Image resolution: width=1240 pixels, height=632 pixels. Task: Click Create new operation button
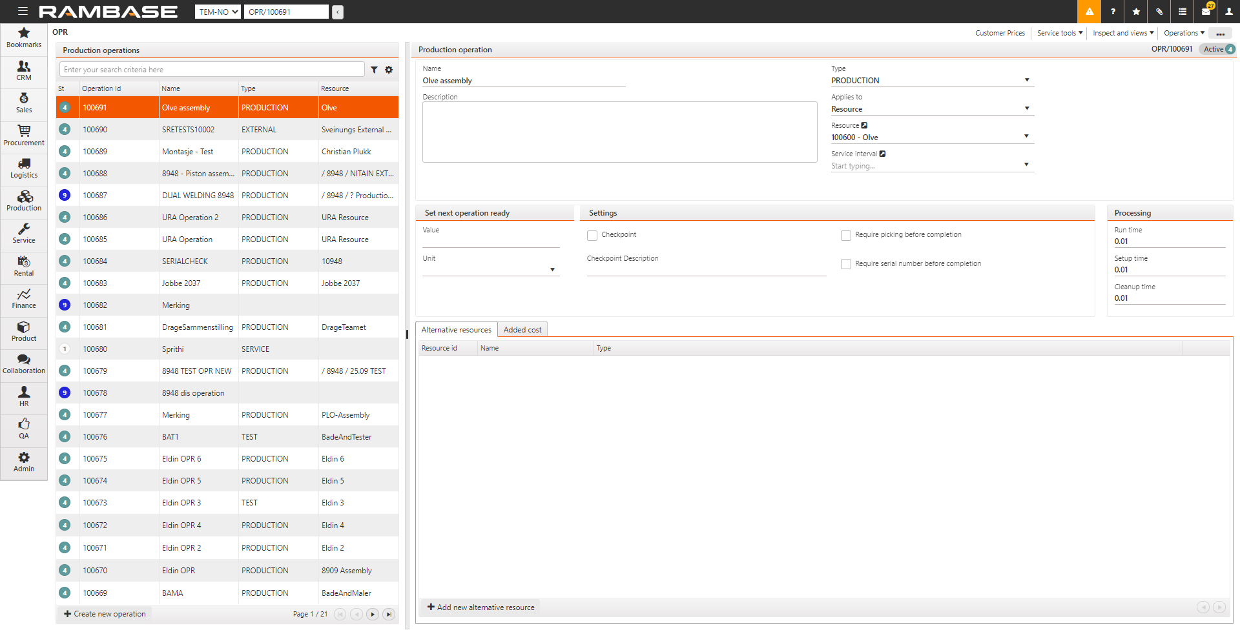click(105, 614)
